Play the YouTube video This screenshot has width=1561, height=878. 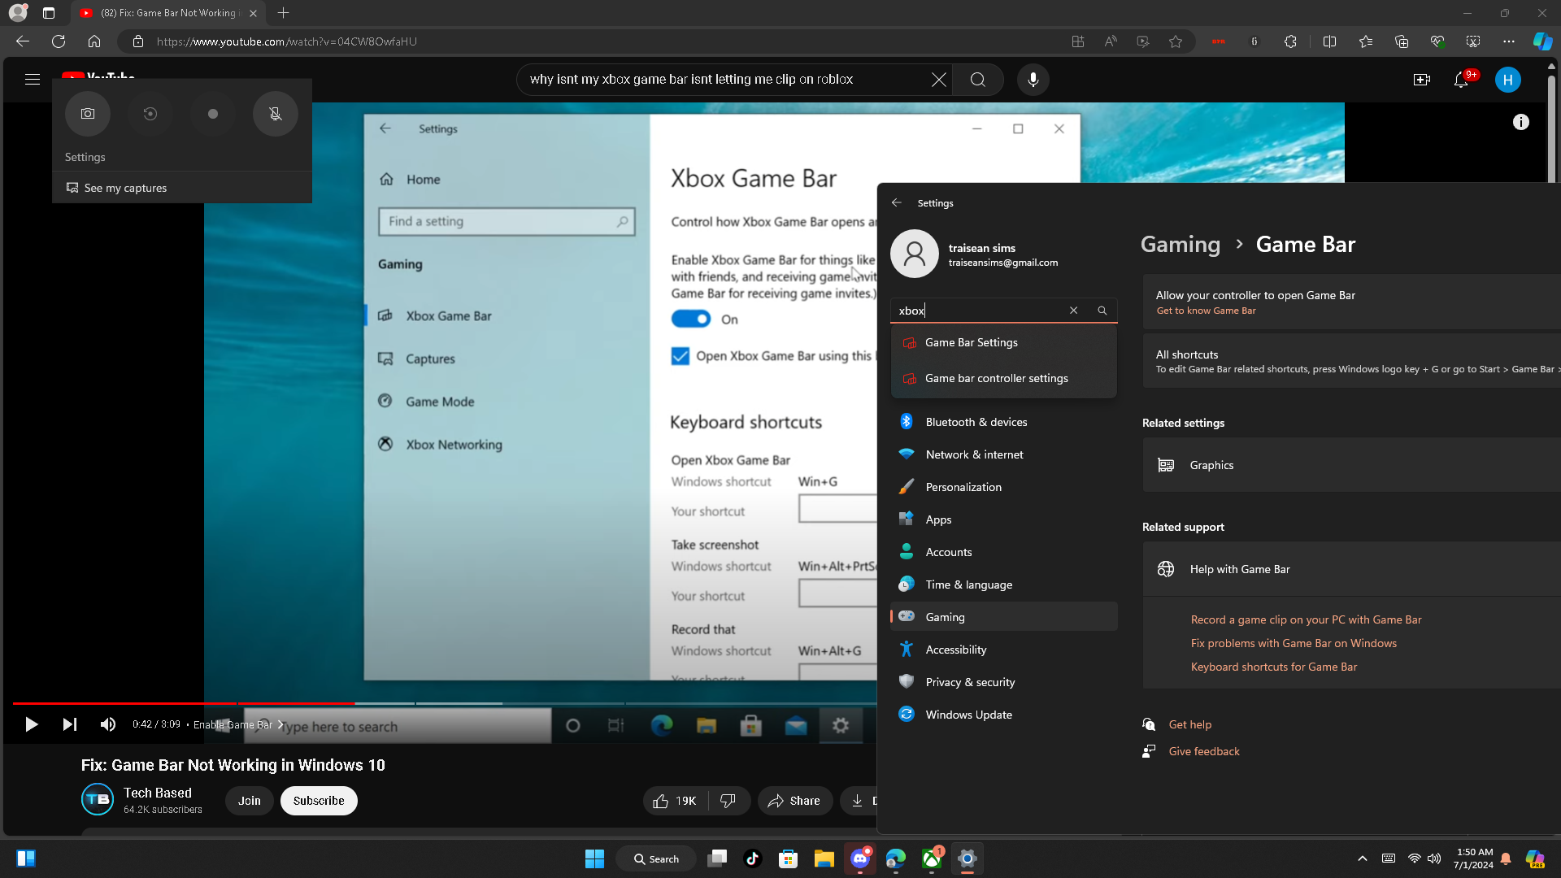pyautogui.click(x=31, y=724)
